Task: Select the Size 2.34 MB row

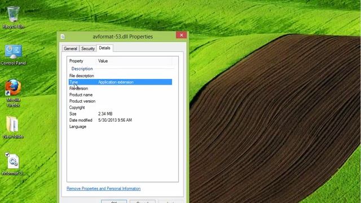Action: (120, 114)
